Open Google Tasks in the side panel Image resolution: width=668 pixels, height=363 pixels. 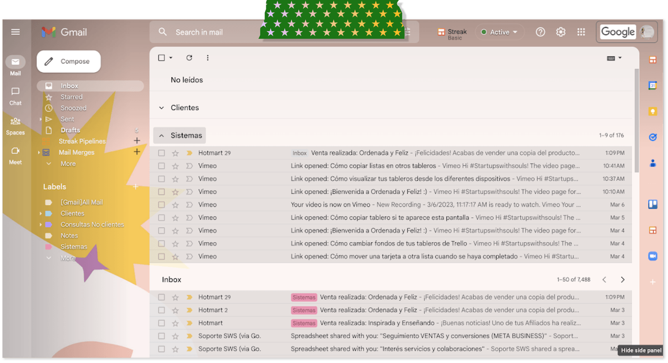[653, 137]
